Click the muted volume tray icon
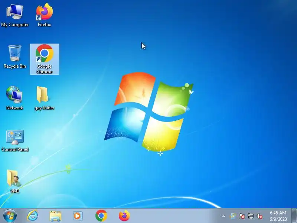Image resolution: width=297 pixels, height=223 pixels. tap(260, 216)
